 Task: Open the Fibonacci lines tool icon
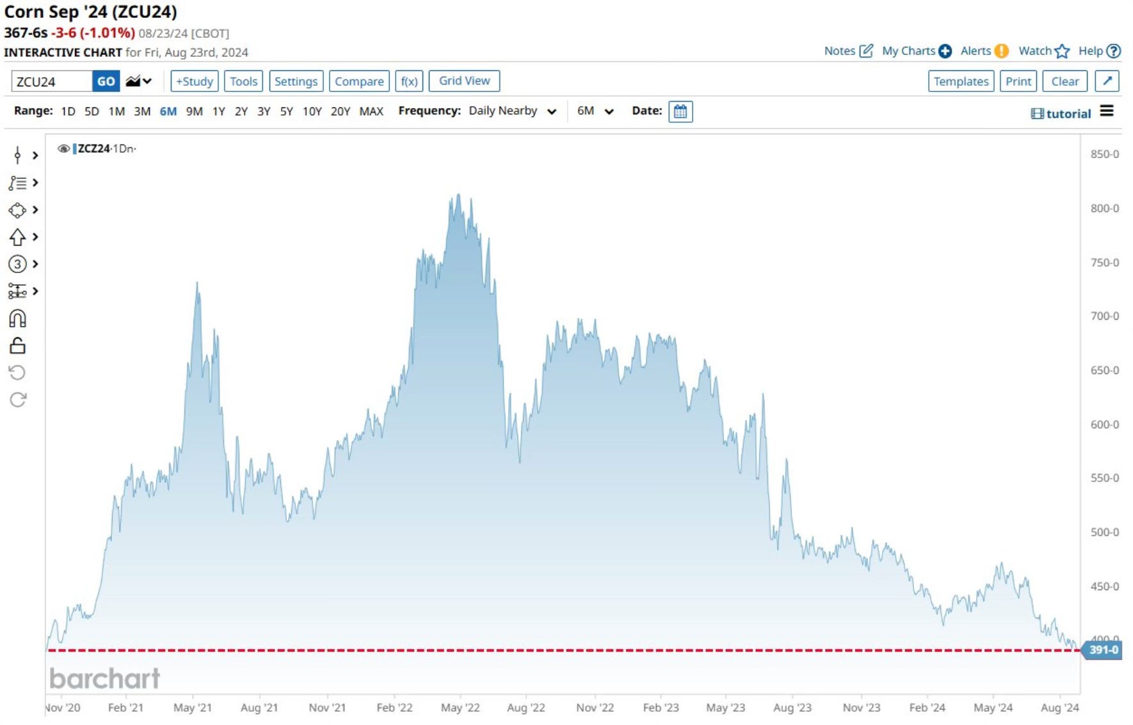[17, 183]
